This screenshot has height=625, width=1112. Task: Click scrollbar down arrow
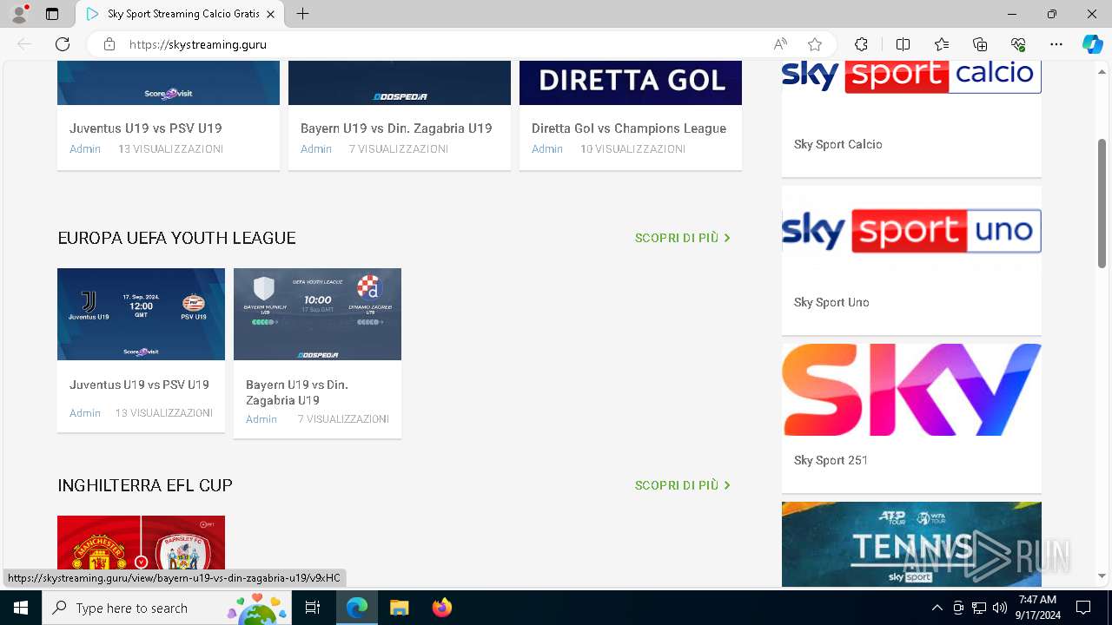click(x=1102, y=576)
